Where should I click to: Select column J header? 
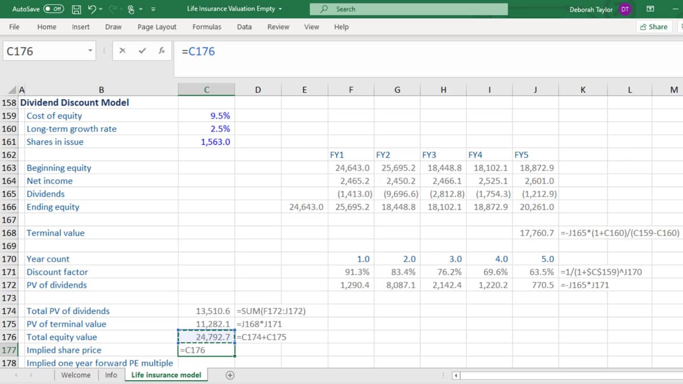click(x=535, y=89)
